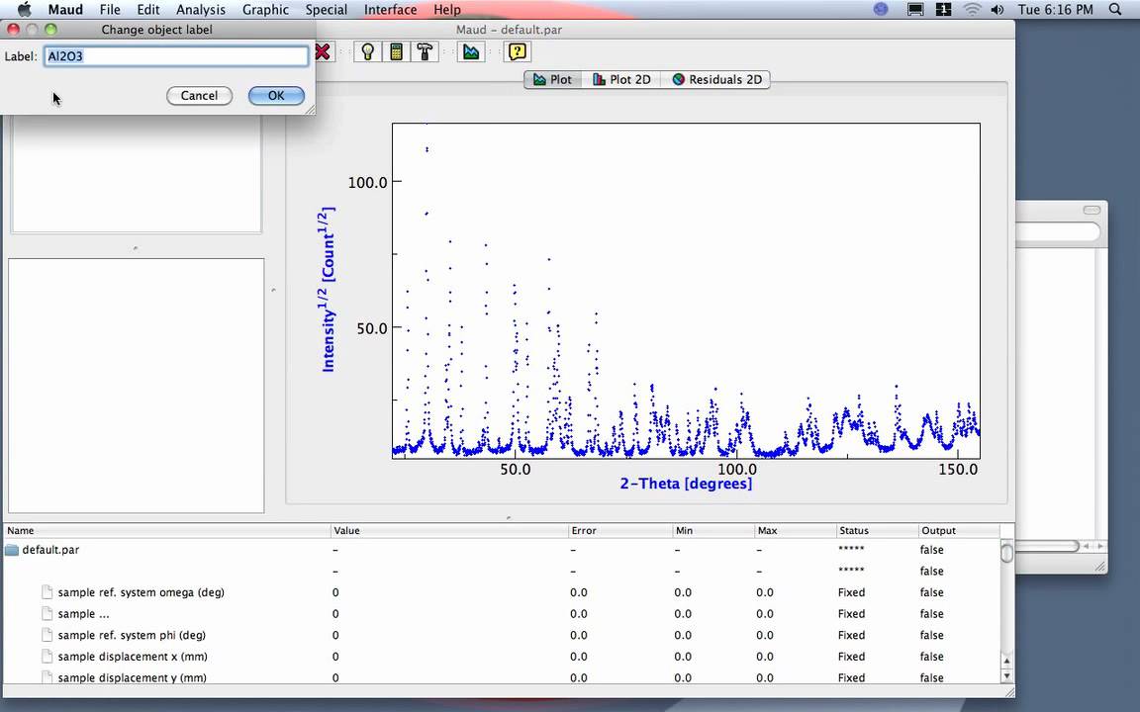
Task: Click the calculator compute spectra icon
Action: tap(396, 51)
